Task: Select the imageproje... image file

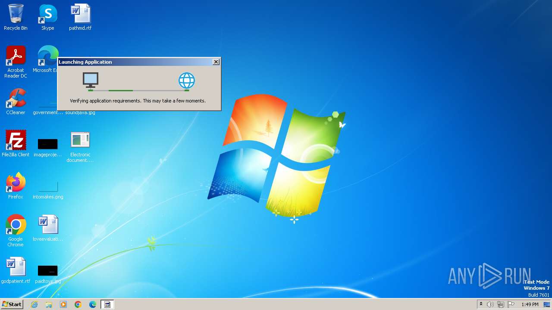Action: (x=48, y=146)
